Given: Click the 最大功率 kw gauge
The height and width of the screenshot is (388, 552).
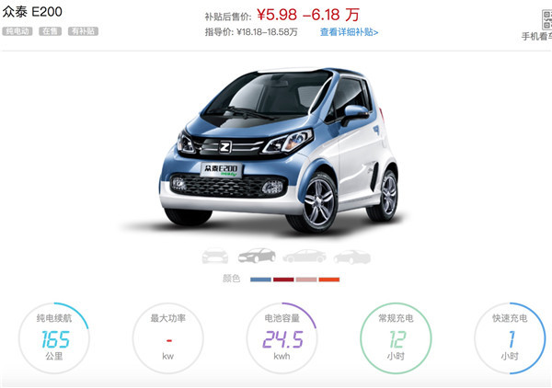Looking at the screenshot, I should [168, 338].
